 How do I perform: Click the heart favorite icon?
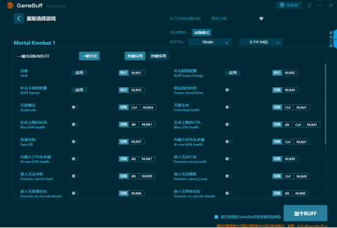tap(261, 18)
